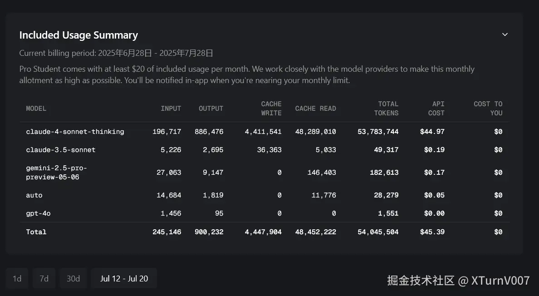This screenshot has height=296, width=539.
Task: Click the TOTAL TOKENS column header
Action: (x=386, y=109)
